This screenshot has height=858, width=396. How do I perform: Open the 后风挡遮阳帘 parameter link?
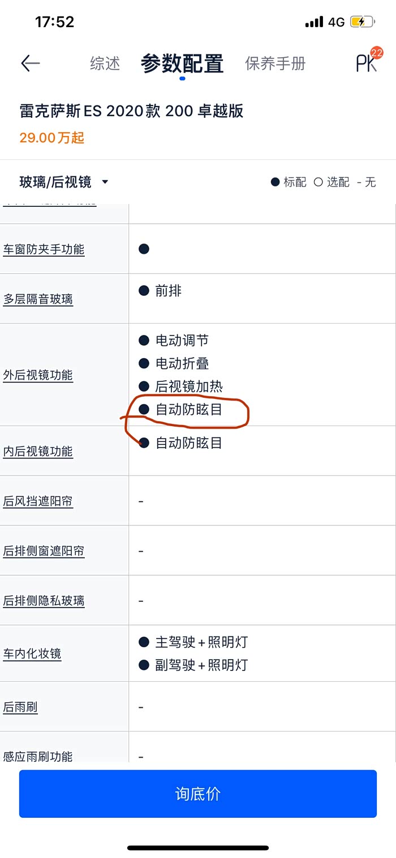38,501
